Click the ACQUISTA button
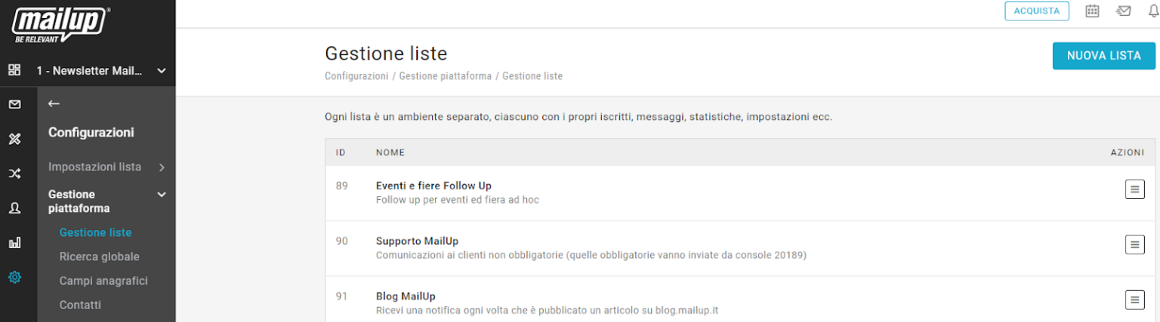 click(1036, 11)
